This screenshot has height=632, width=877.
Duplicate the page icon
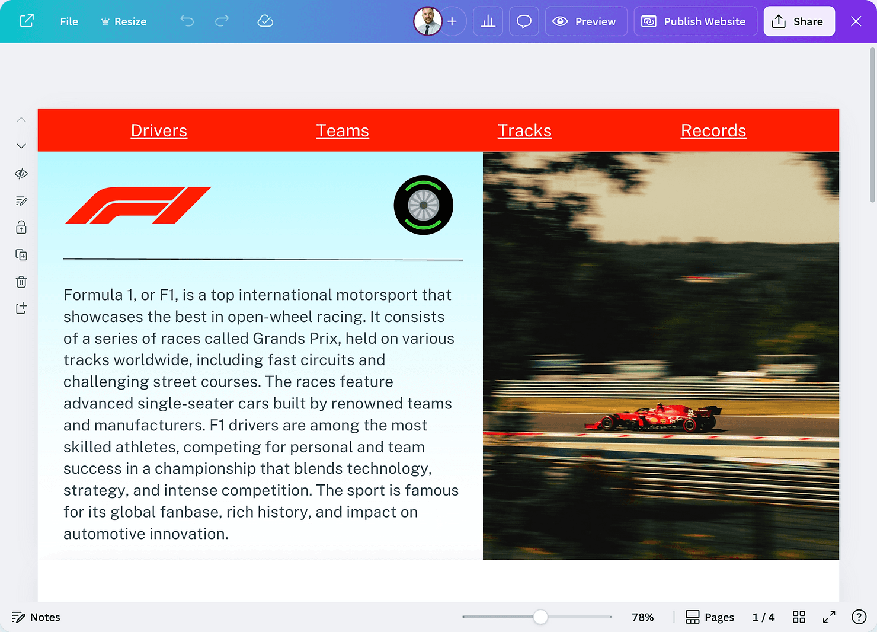point(21,255)
